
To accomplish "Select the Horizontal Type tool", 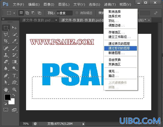I will click(14, 76).
